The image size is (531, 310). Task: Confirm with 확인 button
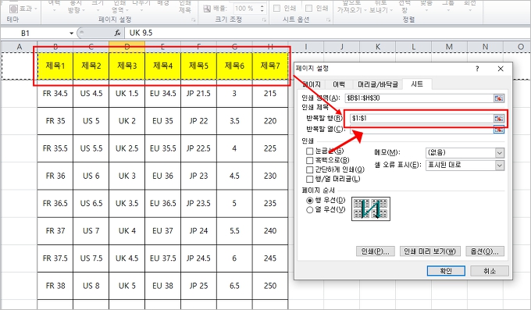click(x=446, y=271)
